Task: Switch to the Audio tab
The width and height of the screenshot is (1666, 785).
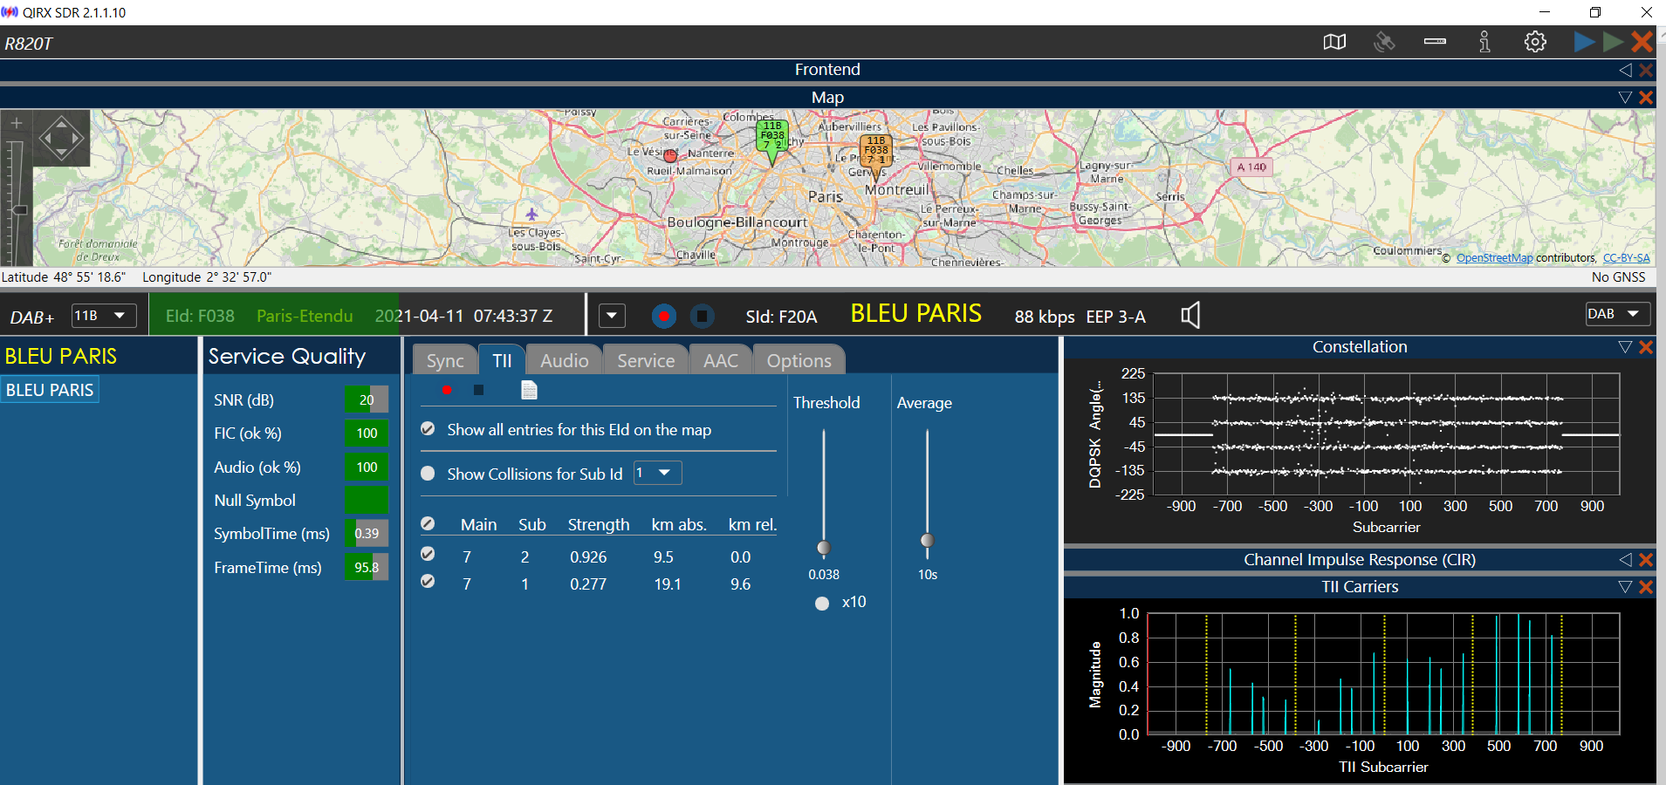Action: (x=565, y=360)
